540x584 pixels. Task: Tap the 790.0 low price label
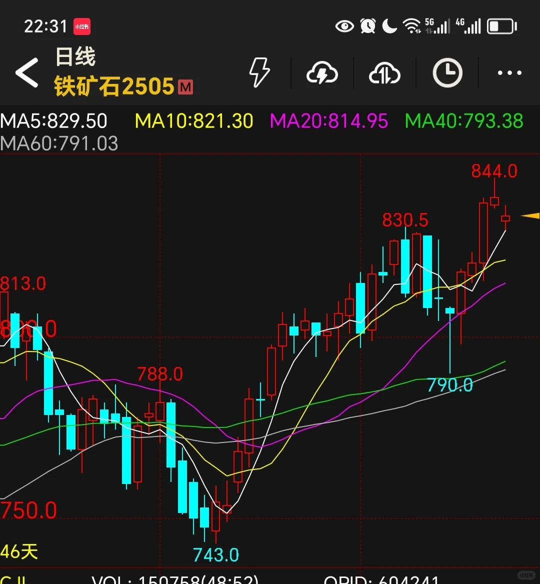[450, 384]
